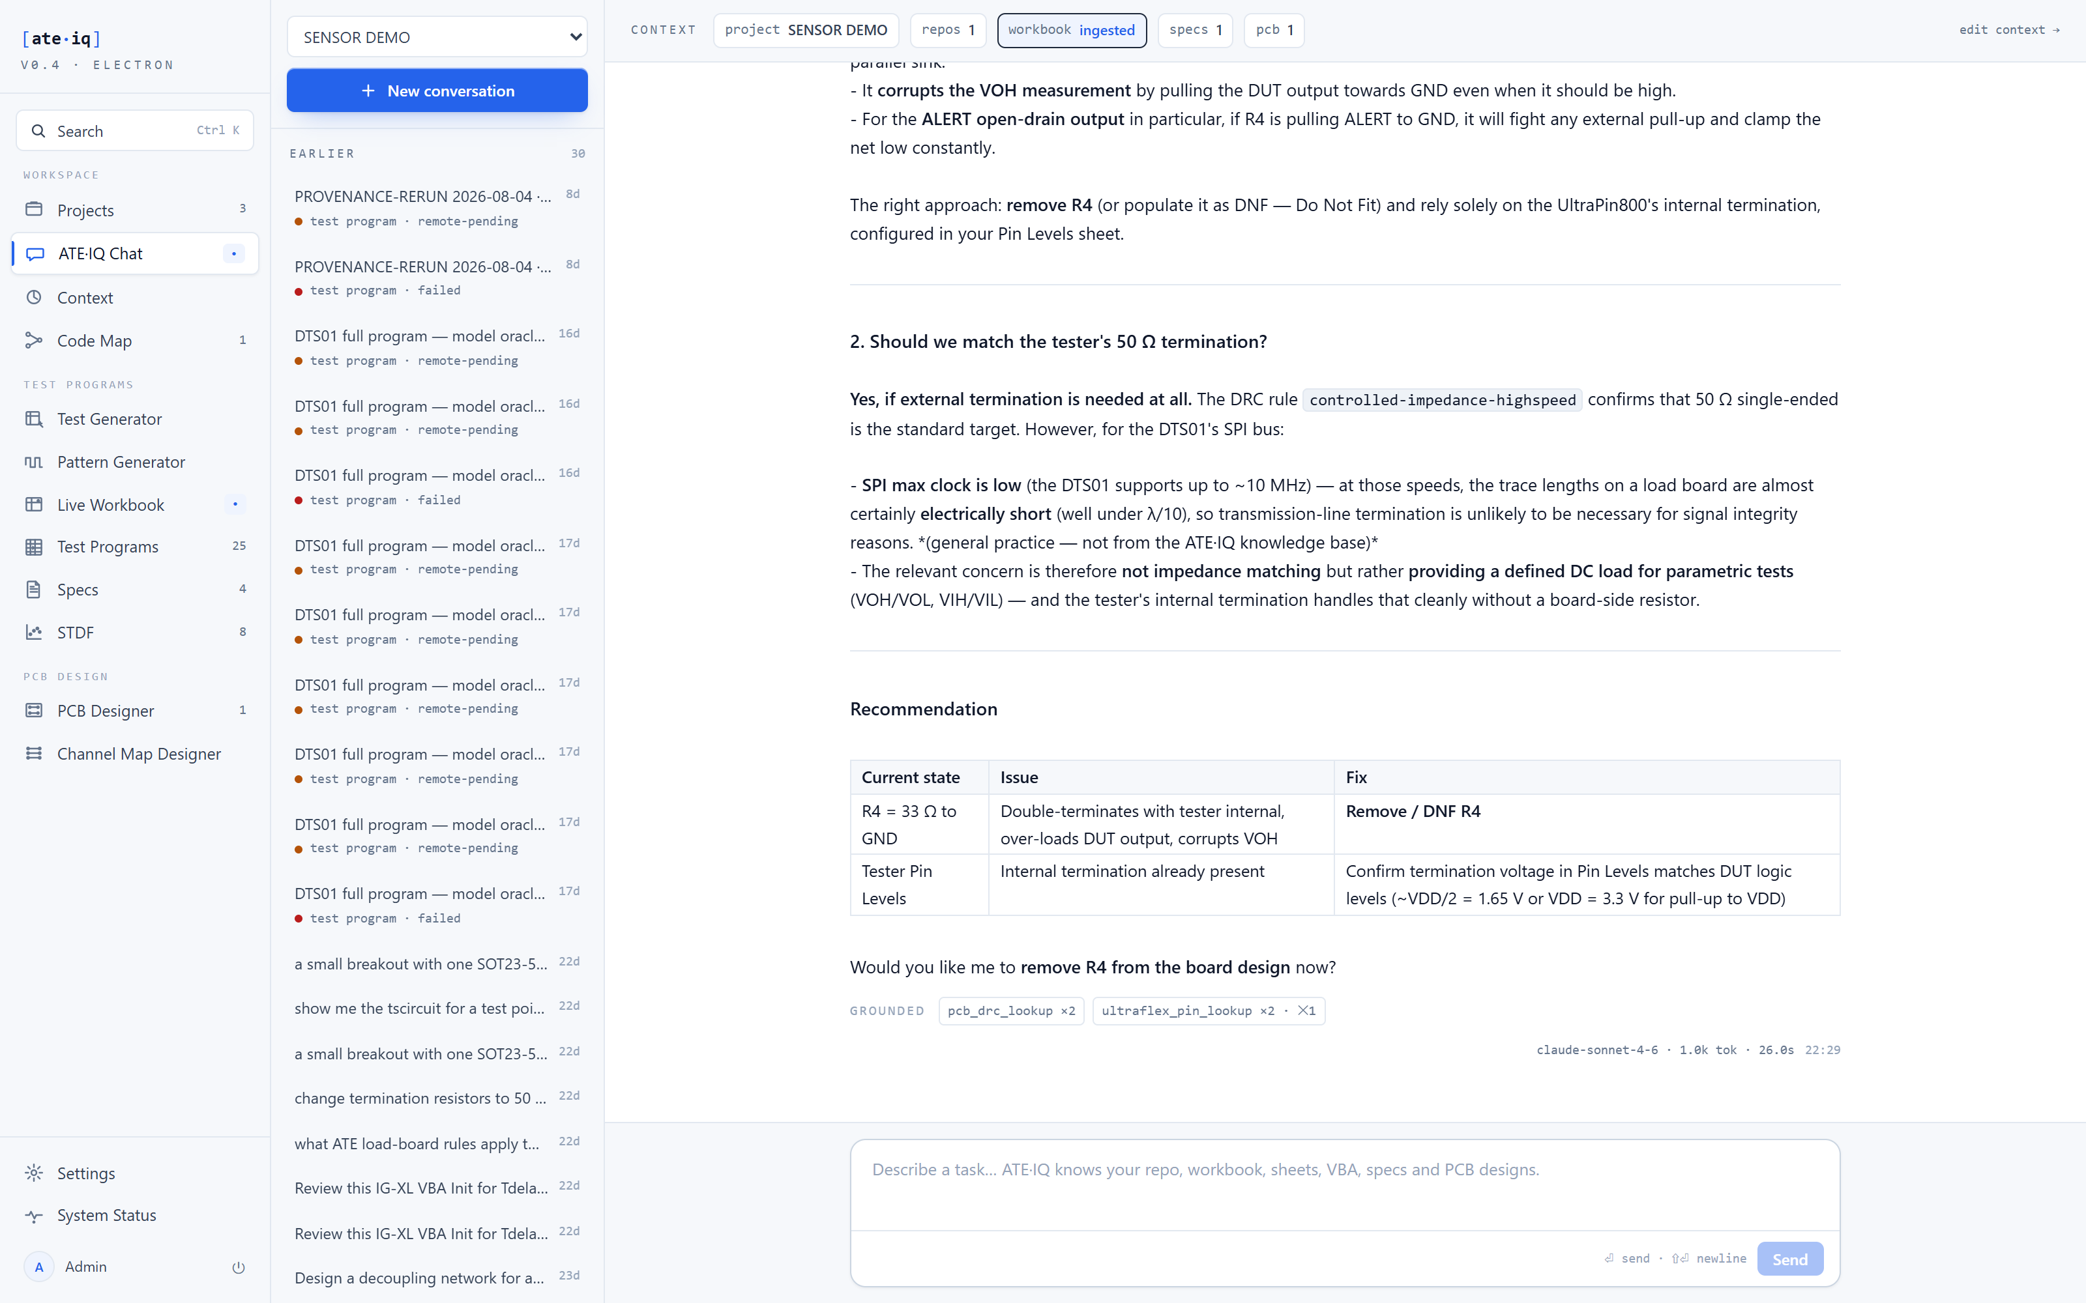Open Test Programs section

134,547
